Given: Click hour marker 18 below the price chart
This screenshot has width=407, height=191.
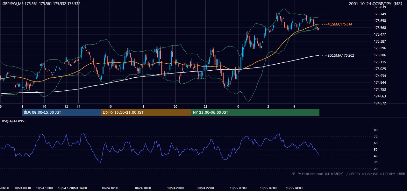Looking at the screenshot, I should [143, 107].
